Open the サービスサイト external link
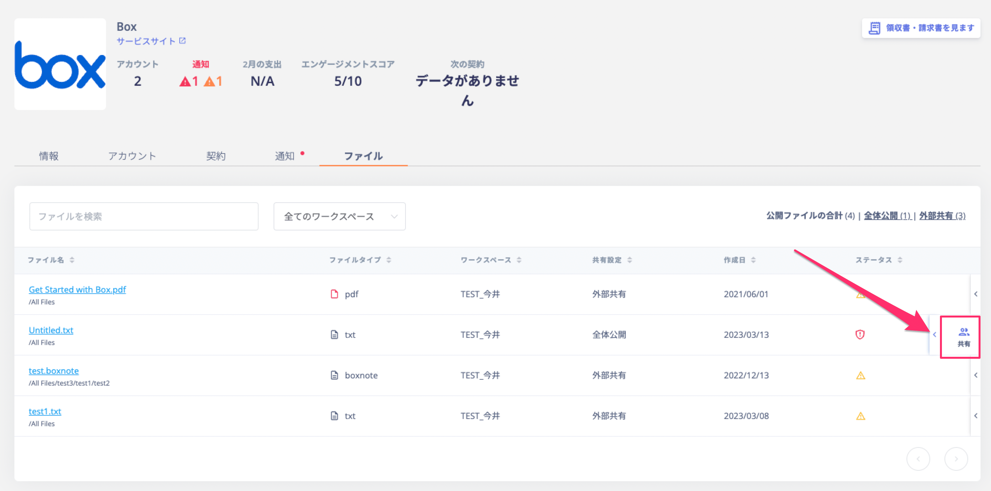 pyautogui.click(x=151, y=41)
